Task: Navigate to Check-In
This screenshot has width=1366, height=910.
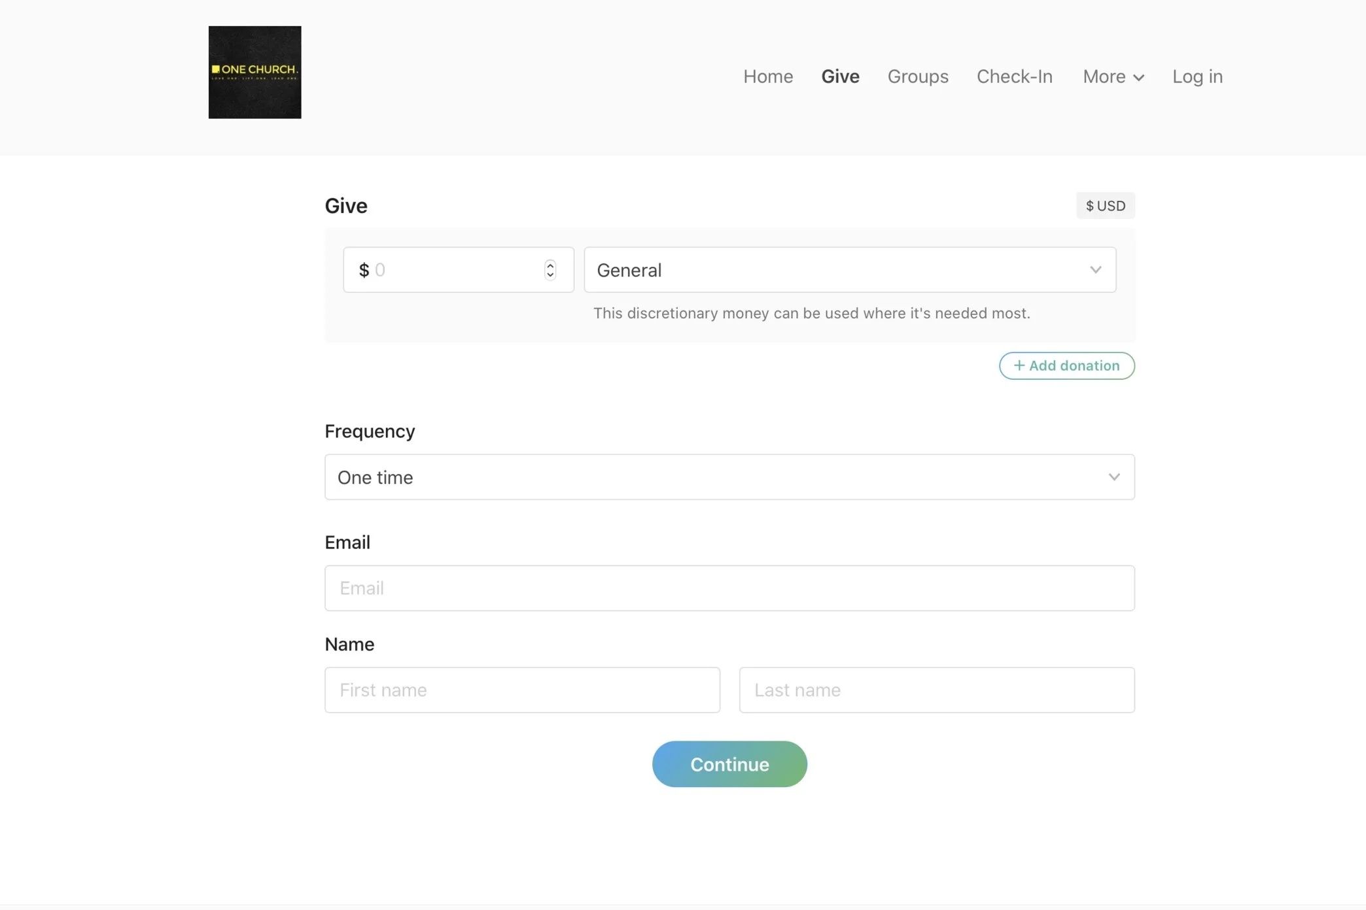Action: click(x=1014, y=76)
